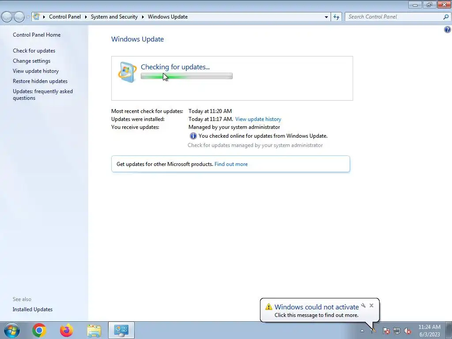Screen dimensions: 452x339
Task: Open Control Panel Home link
Action: [37, 34]
